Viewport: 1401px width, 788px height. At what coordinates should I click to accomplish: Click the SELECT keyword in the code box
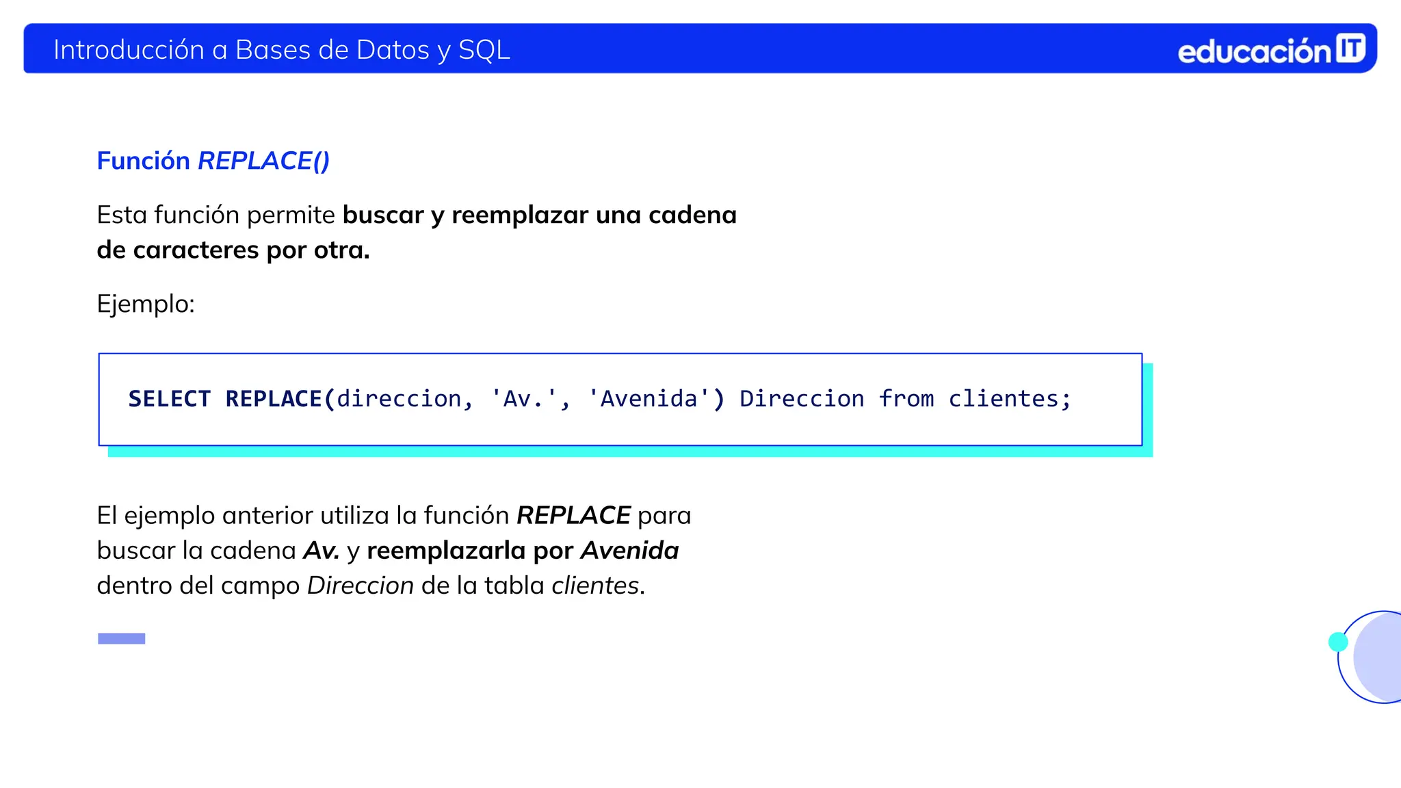click(170, 399)
